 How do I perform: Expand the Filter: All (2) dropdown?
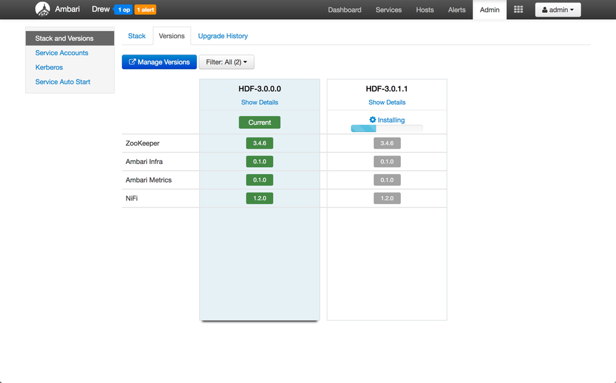(226, 62)
